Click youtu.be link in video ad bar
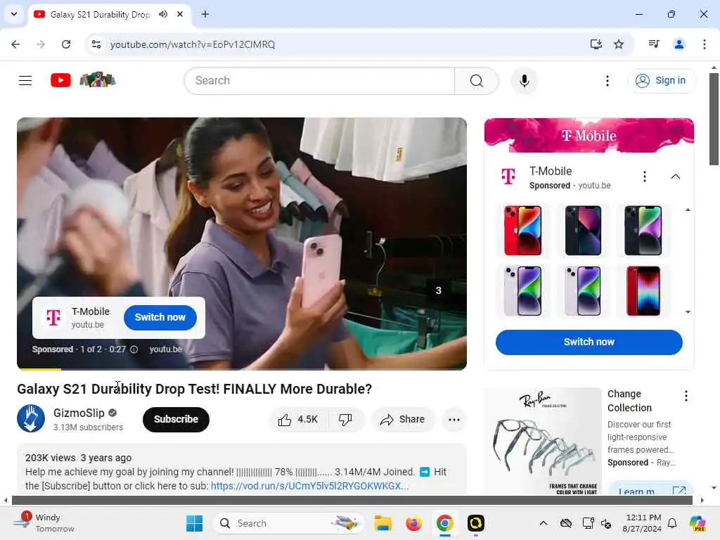The height and width of the screenshot is (540, 720). (x=165, y=349)
